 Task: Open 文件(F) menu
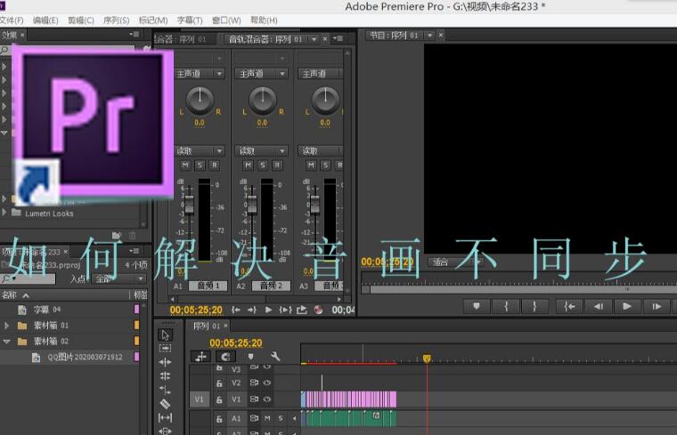click(x=12, y=20)
